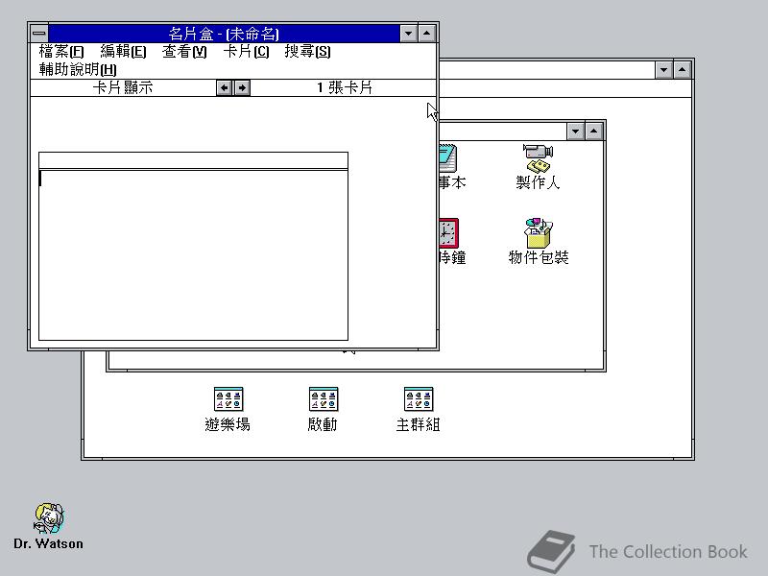Select the 物件包裝 object packager icon

tap(538, 242)
